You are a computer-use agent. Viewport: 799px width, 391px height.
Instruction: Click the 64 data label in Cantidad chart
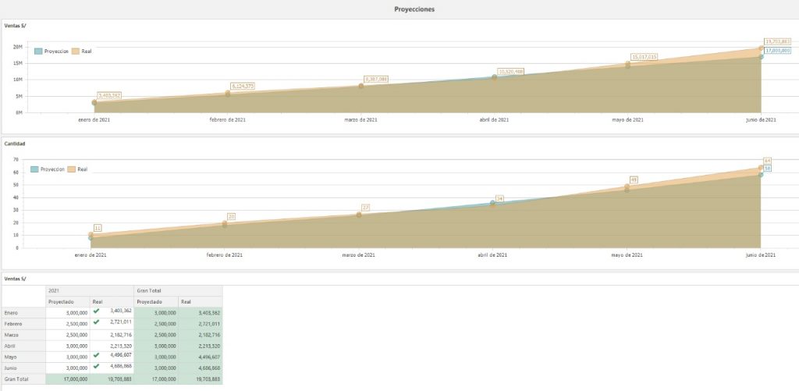[768, 160]
